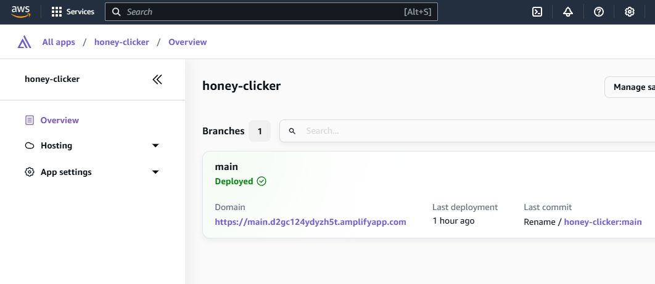Open the AWS home logo
This screenshot has height=284, width=655.
click(x=20, y=12)
